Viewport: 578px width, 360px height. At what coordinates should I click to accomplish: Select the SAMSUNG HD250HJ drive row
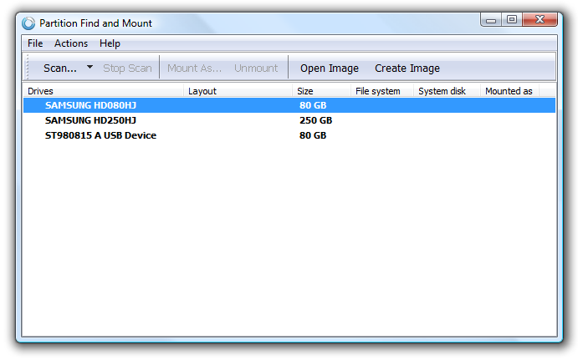pyautogui.click(x=90, y=120)
